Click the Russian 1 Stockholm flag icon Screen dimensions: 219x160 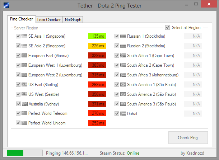point(123,36)
